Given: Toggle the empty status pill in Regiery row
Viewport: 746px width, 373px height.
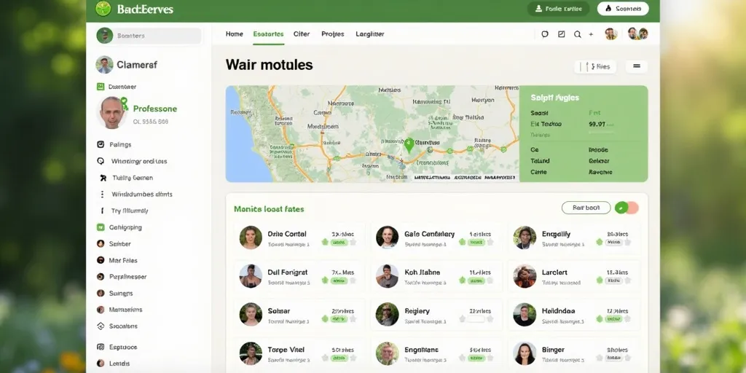Looking at the screenshot, I should (476, 319).
